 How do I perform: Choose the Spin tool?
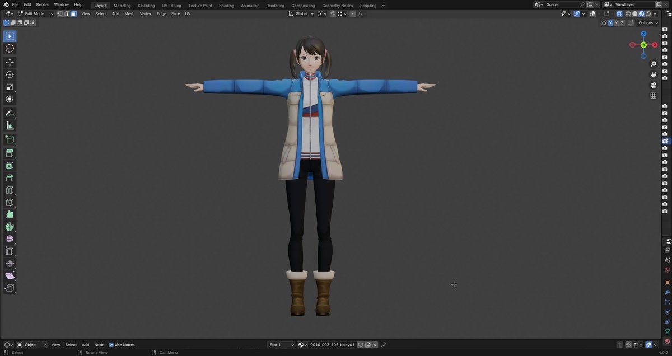point(10,227)
